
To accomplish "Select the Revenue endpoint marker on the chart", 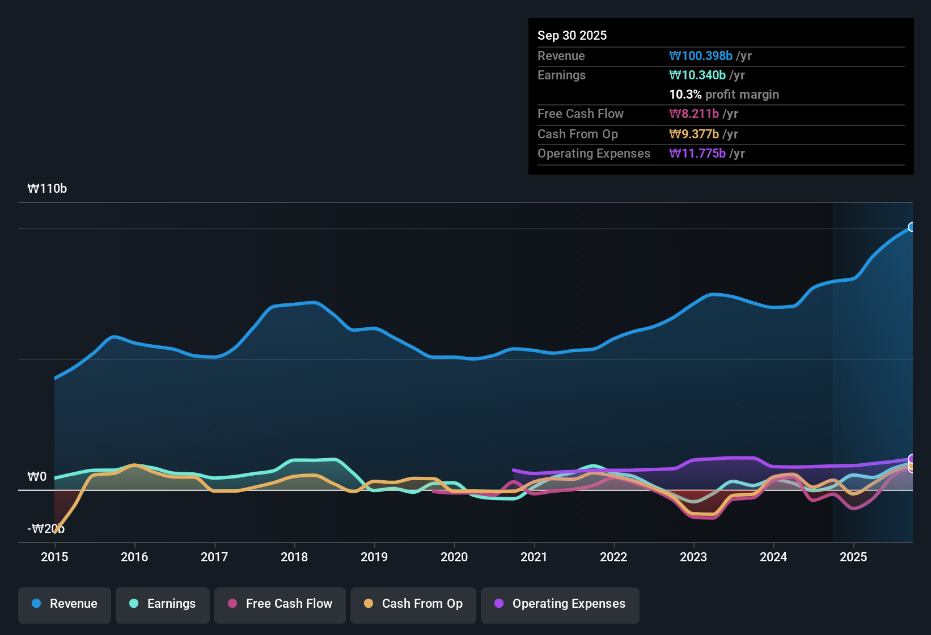I will coord(911,227).
